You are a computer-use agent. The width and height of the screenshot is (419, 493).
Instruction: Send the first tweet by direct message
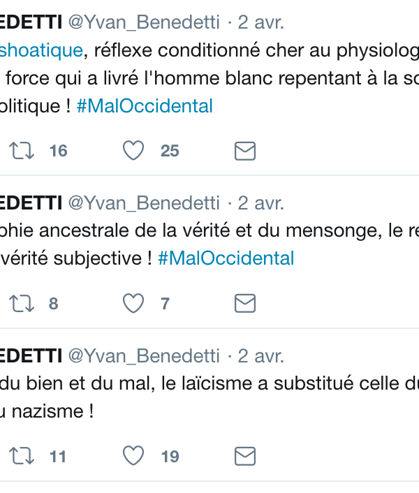(244, 151)
